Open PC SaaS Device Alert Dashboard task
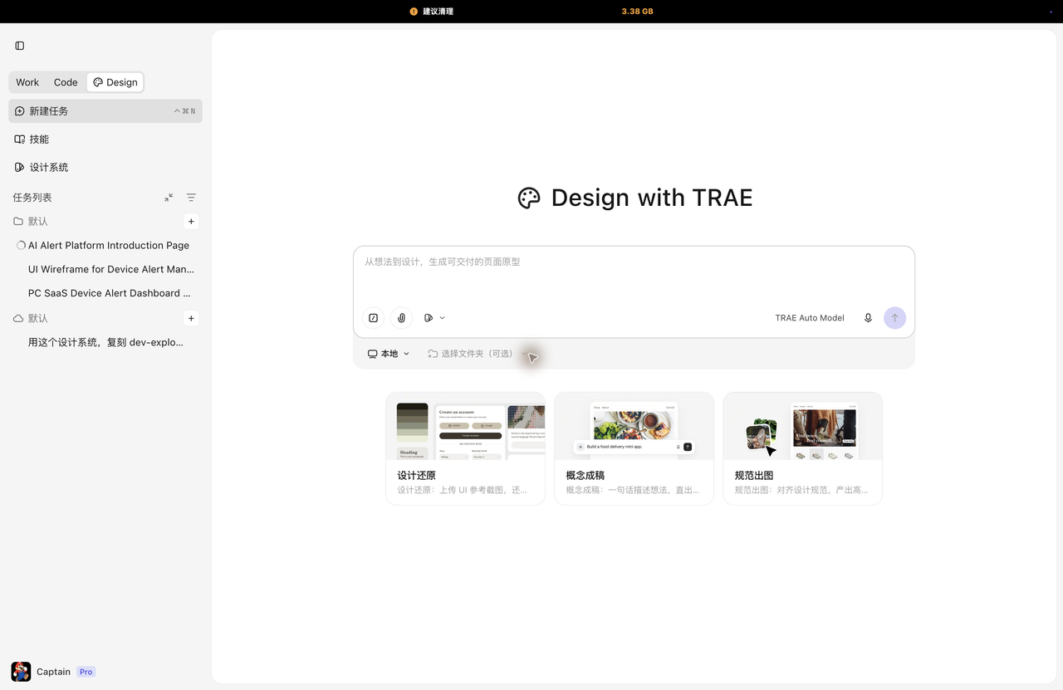 click(x=105, y=294)
